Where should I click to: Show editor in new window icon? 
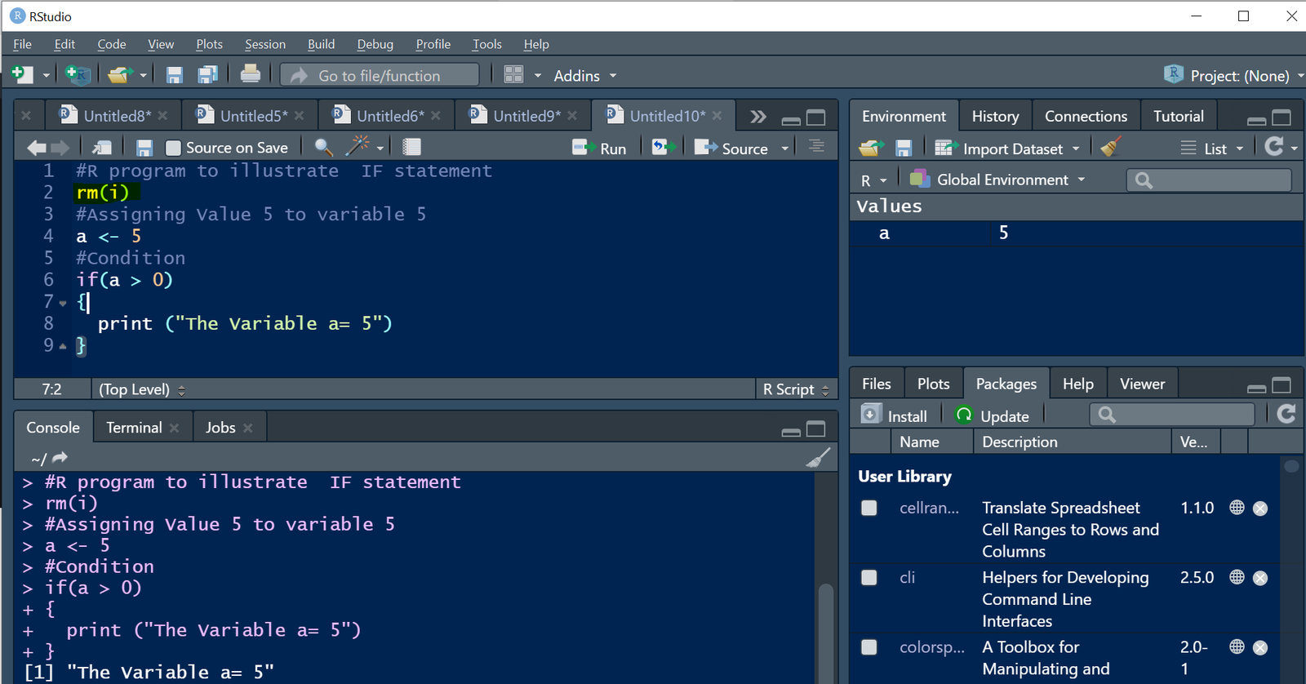click(102, 148)
